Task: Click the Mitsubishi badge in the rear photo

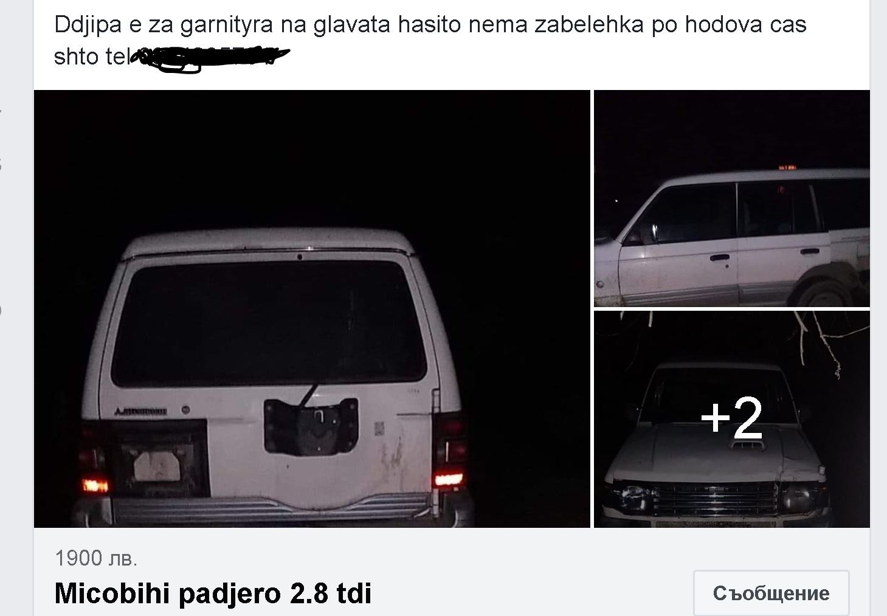Action: [x=141, y=412]
